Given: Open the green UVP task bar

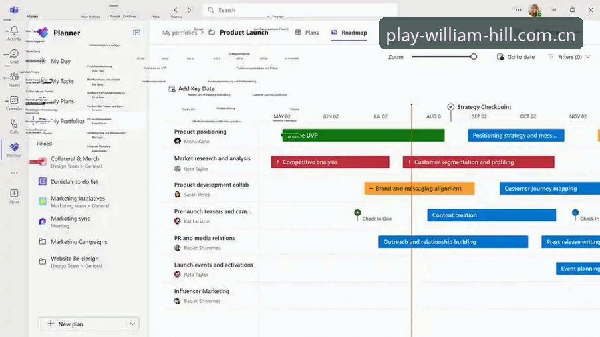Looking at the screenshot, I should (363, 136).
